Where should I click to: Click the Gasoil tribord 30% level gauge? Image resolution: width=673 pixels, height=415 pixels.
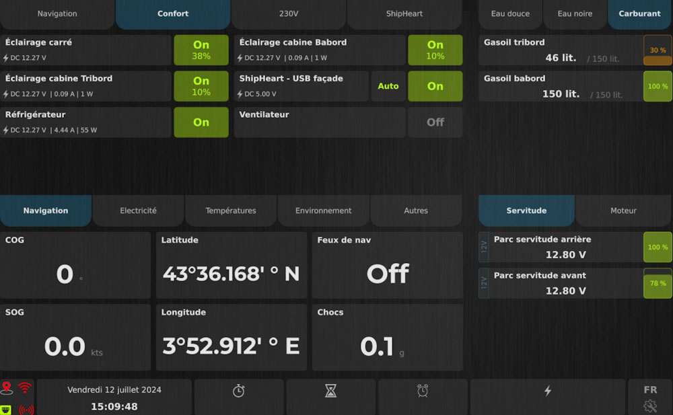click(x=658, y=50)
